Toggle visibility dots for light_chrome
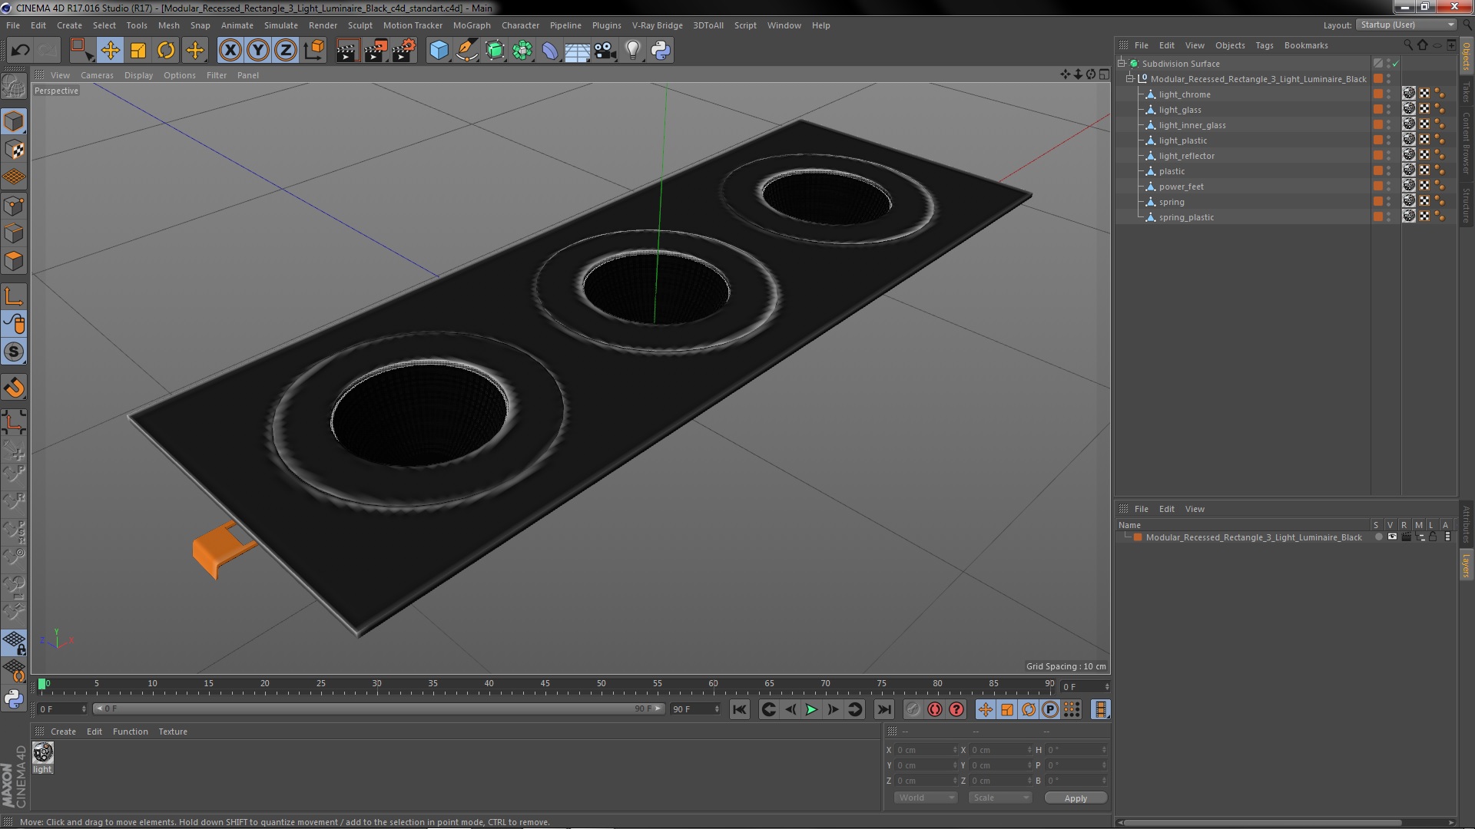This screenshot has width=1475, height=829. point(1388,94)
